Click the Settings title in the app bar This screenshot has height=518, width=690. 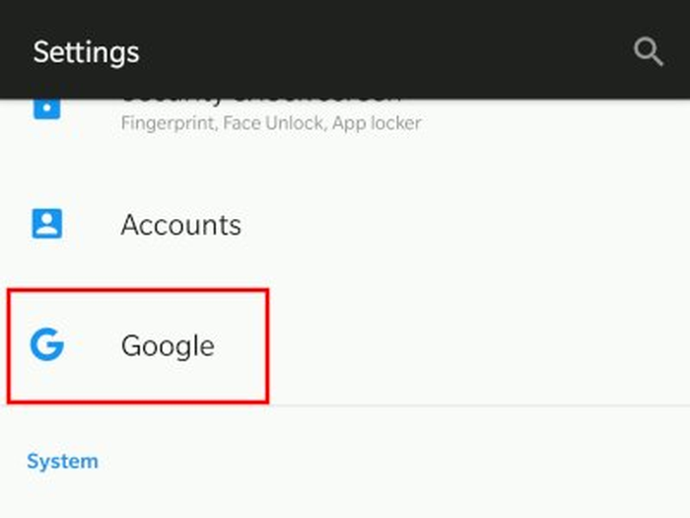tap(86, 52)
